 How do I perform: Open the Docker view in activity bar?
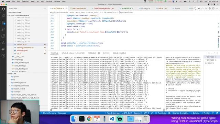(3, 49)
